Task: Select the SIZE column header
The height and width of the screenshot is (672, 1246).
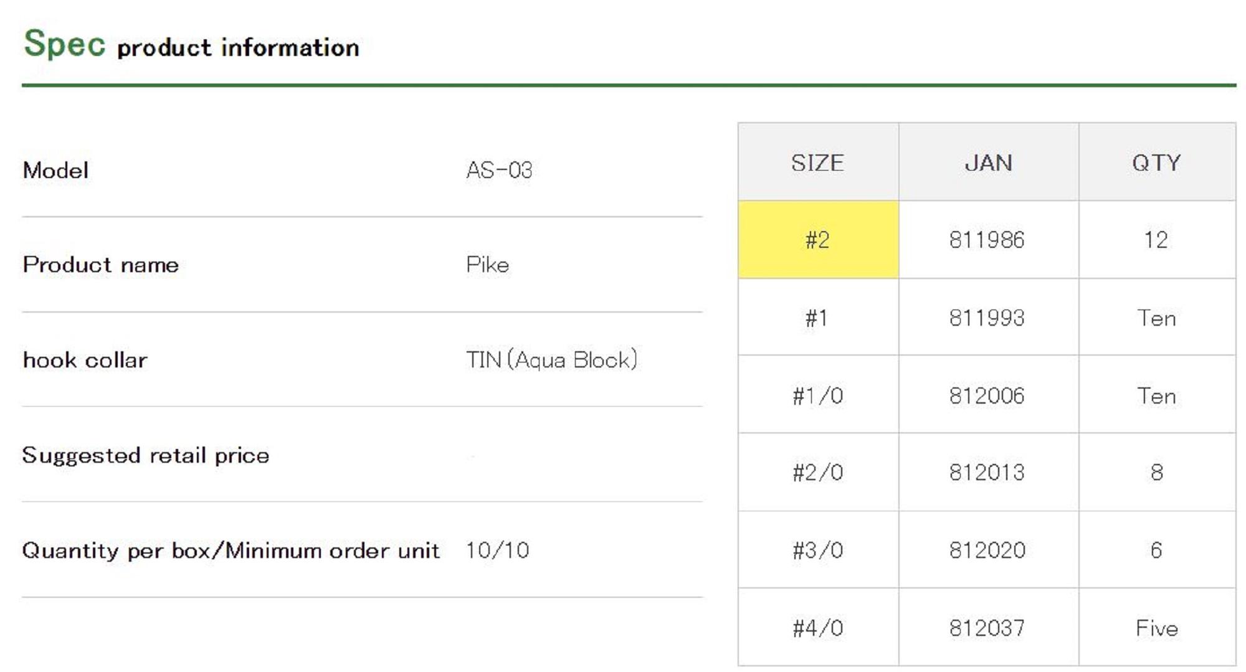Action: tap(817, 163)
